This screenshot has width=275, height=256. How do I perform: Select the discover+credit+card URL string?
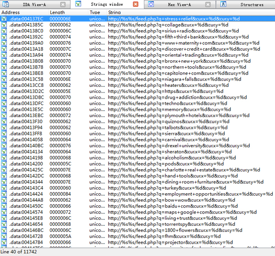click(x=184, y=49)
